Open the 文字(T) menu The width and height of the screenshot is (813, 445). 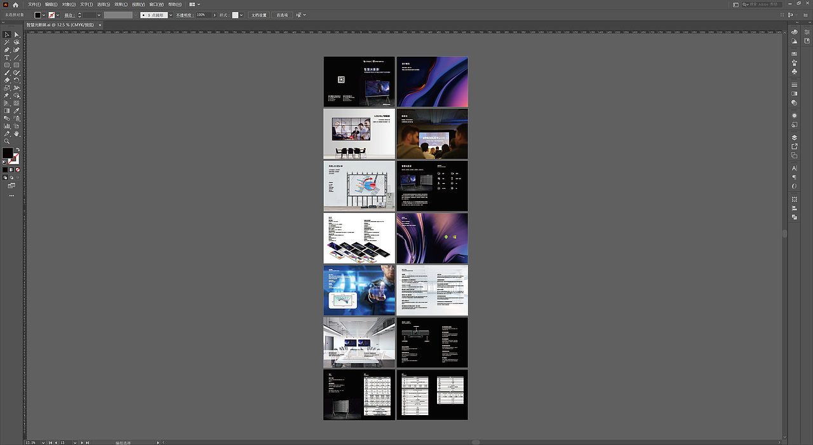point(86,4)
